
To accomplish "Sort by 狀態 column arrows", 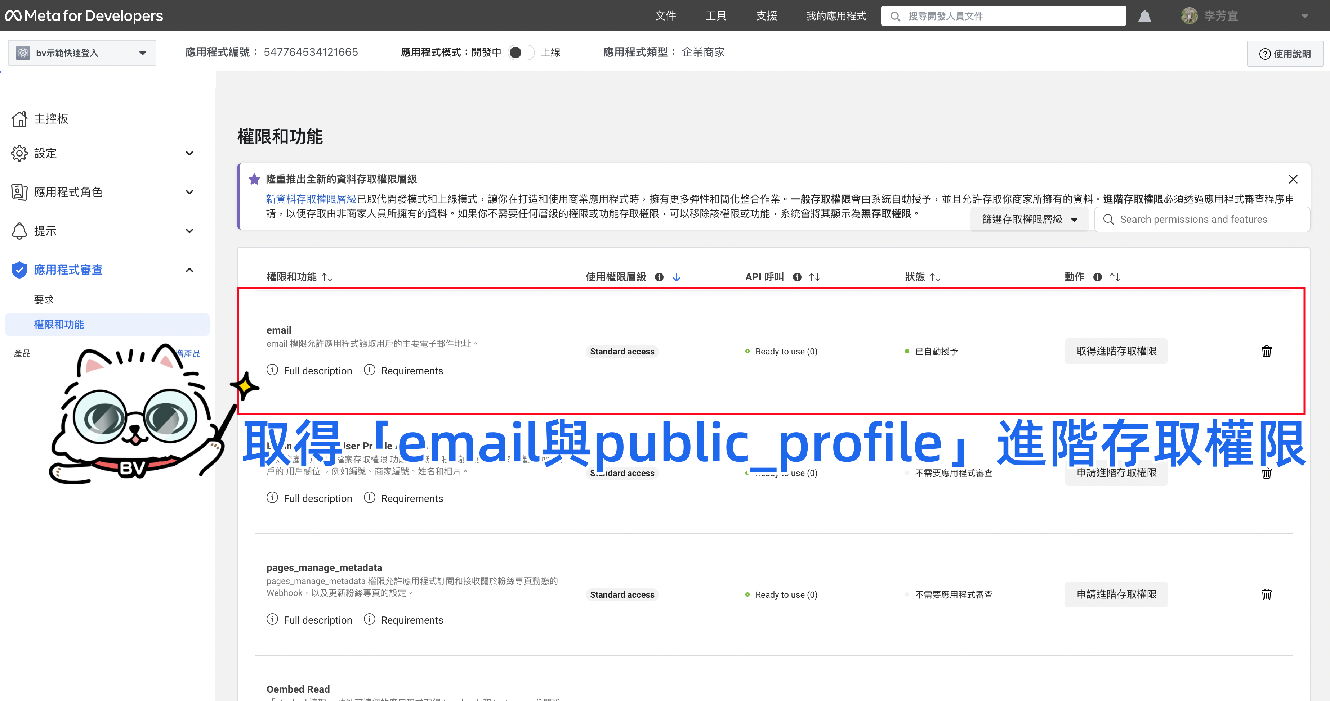I will point(935,277).
